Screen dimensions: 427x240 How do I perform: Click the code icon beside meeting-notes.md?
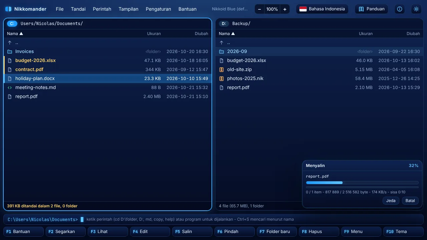[x=10, y=88]
